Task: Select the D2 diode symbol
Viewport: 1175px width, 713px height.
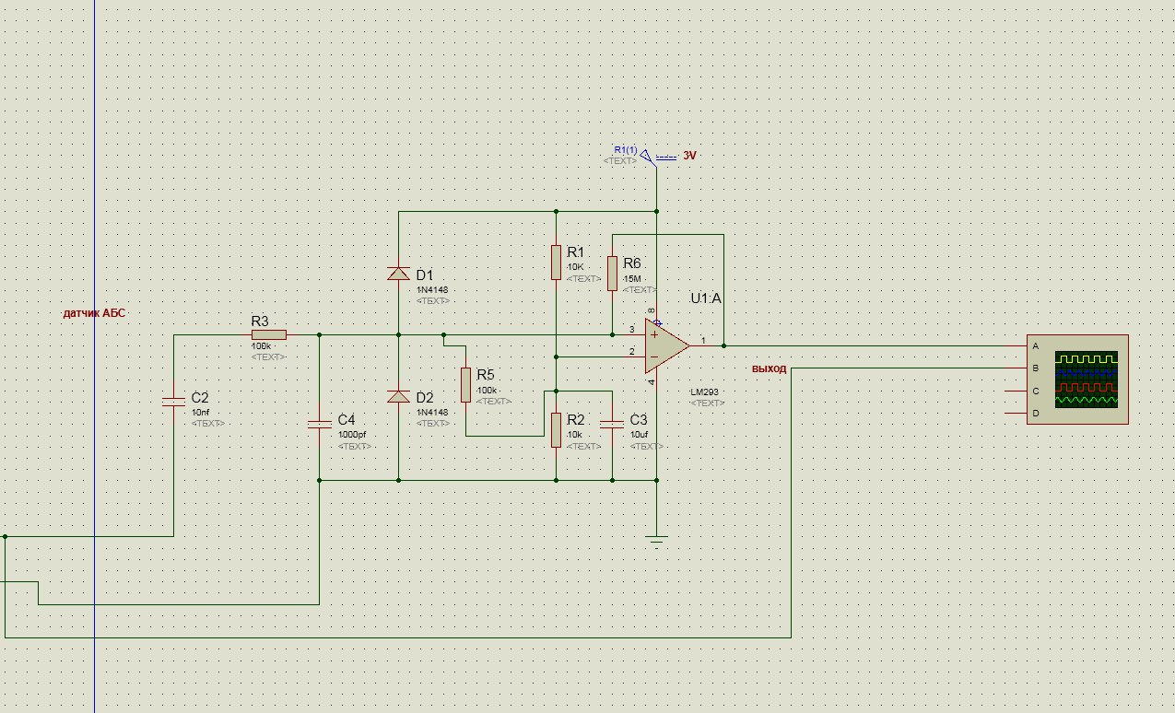Action: [x=398, y=396]
